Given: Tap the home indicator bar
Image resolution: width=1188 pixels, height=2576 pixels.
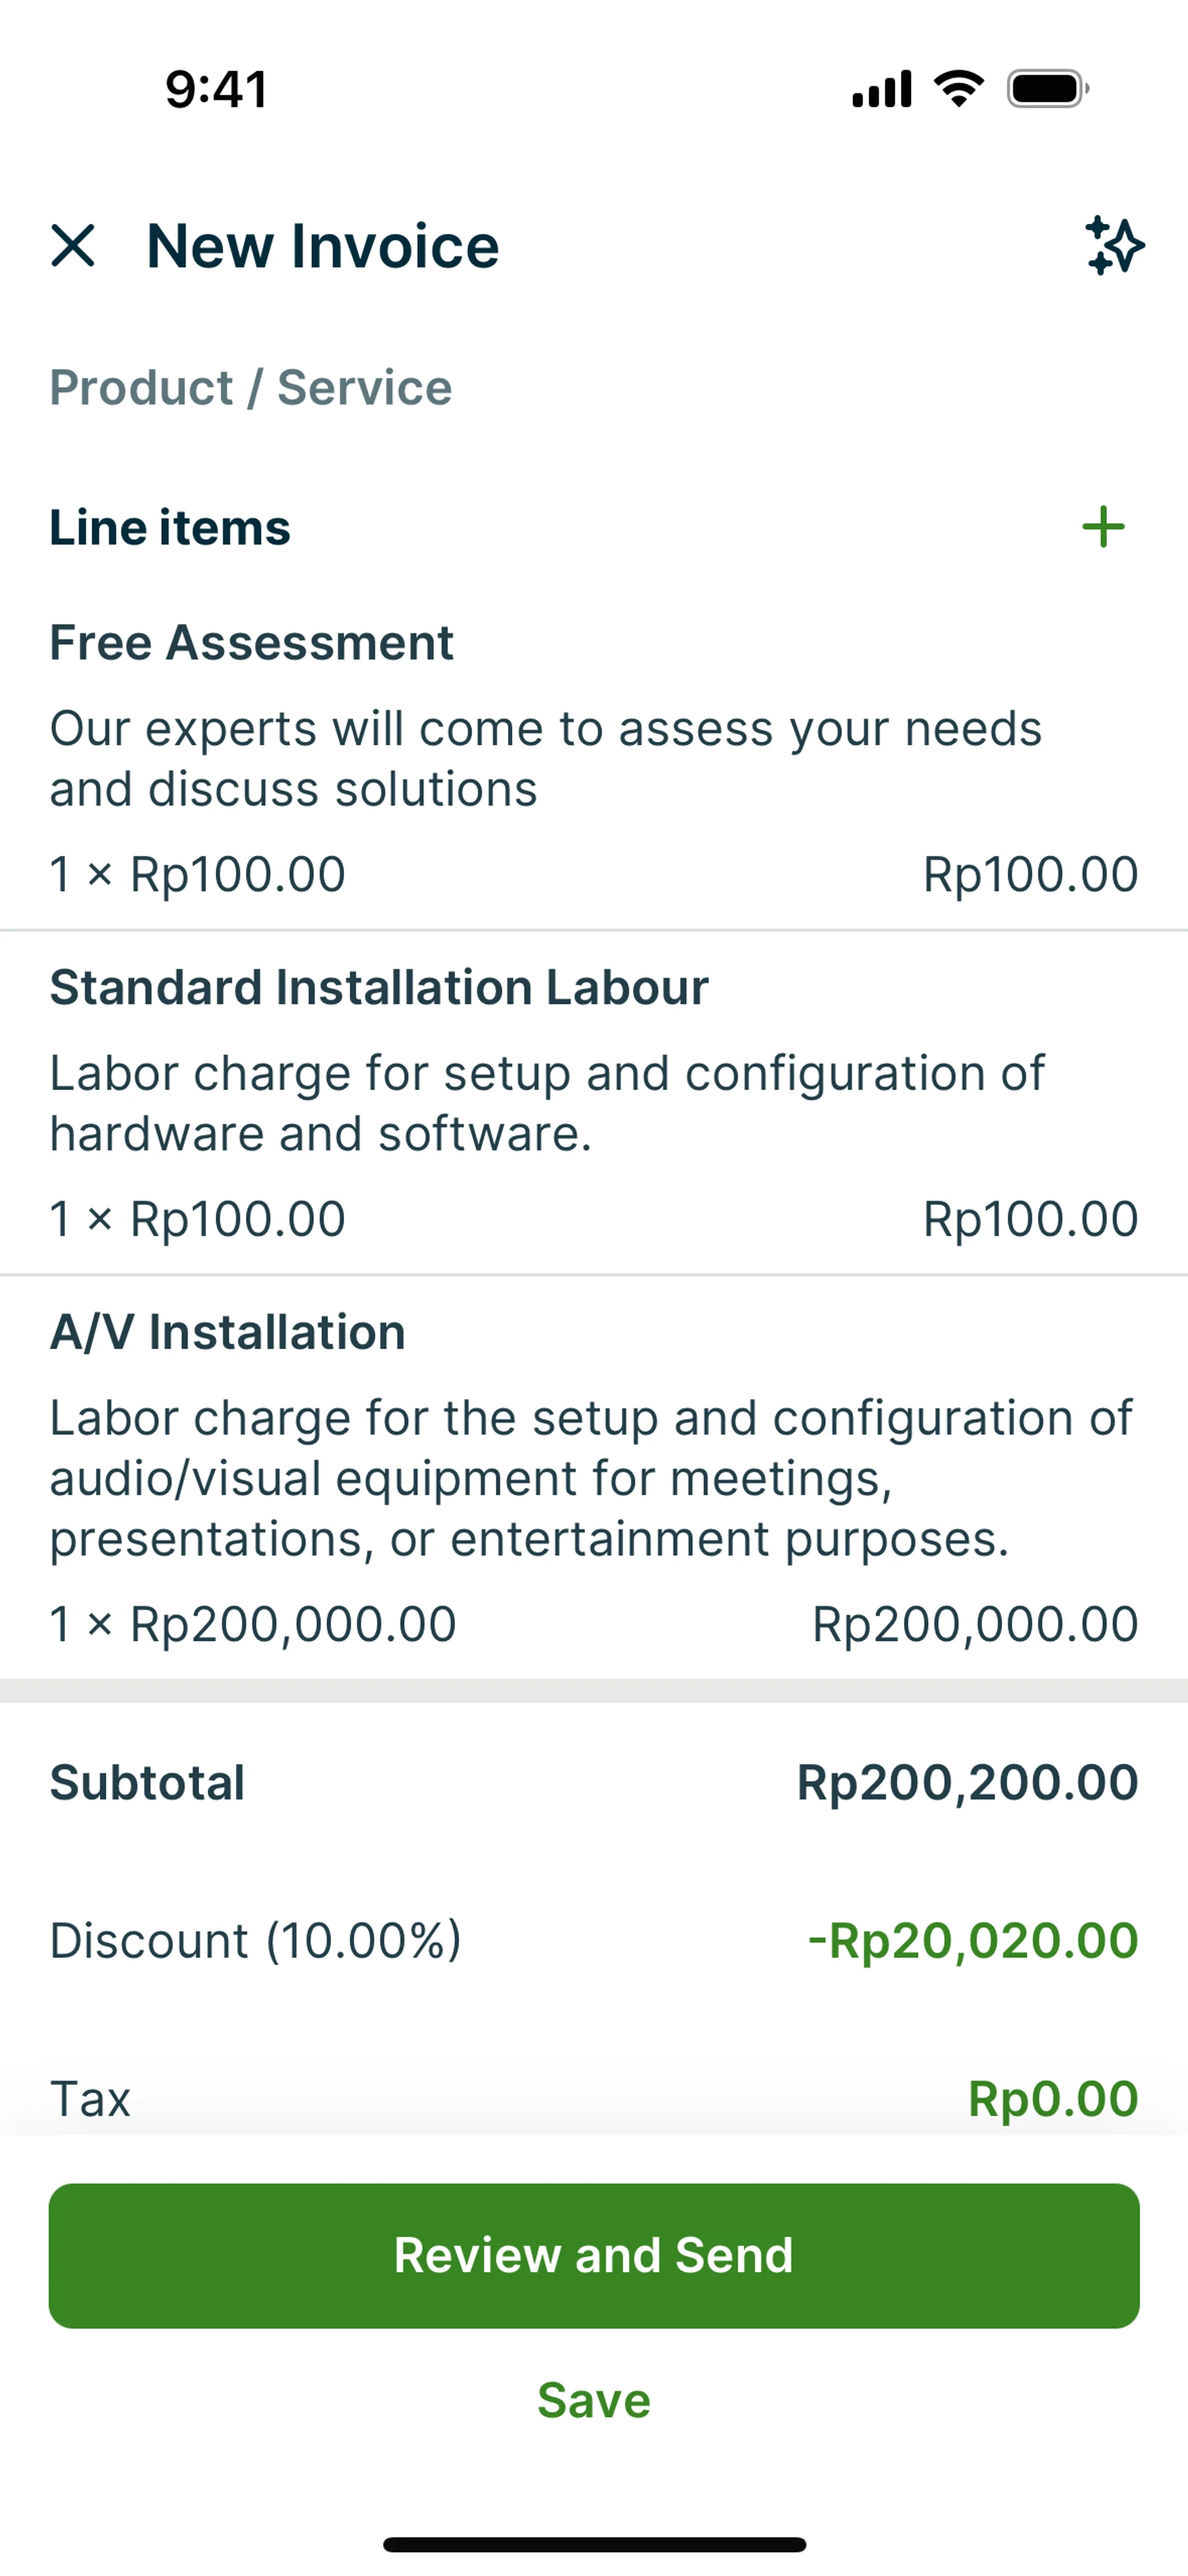Looking at the screenshot, I should (594, 2544).
